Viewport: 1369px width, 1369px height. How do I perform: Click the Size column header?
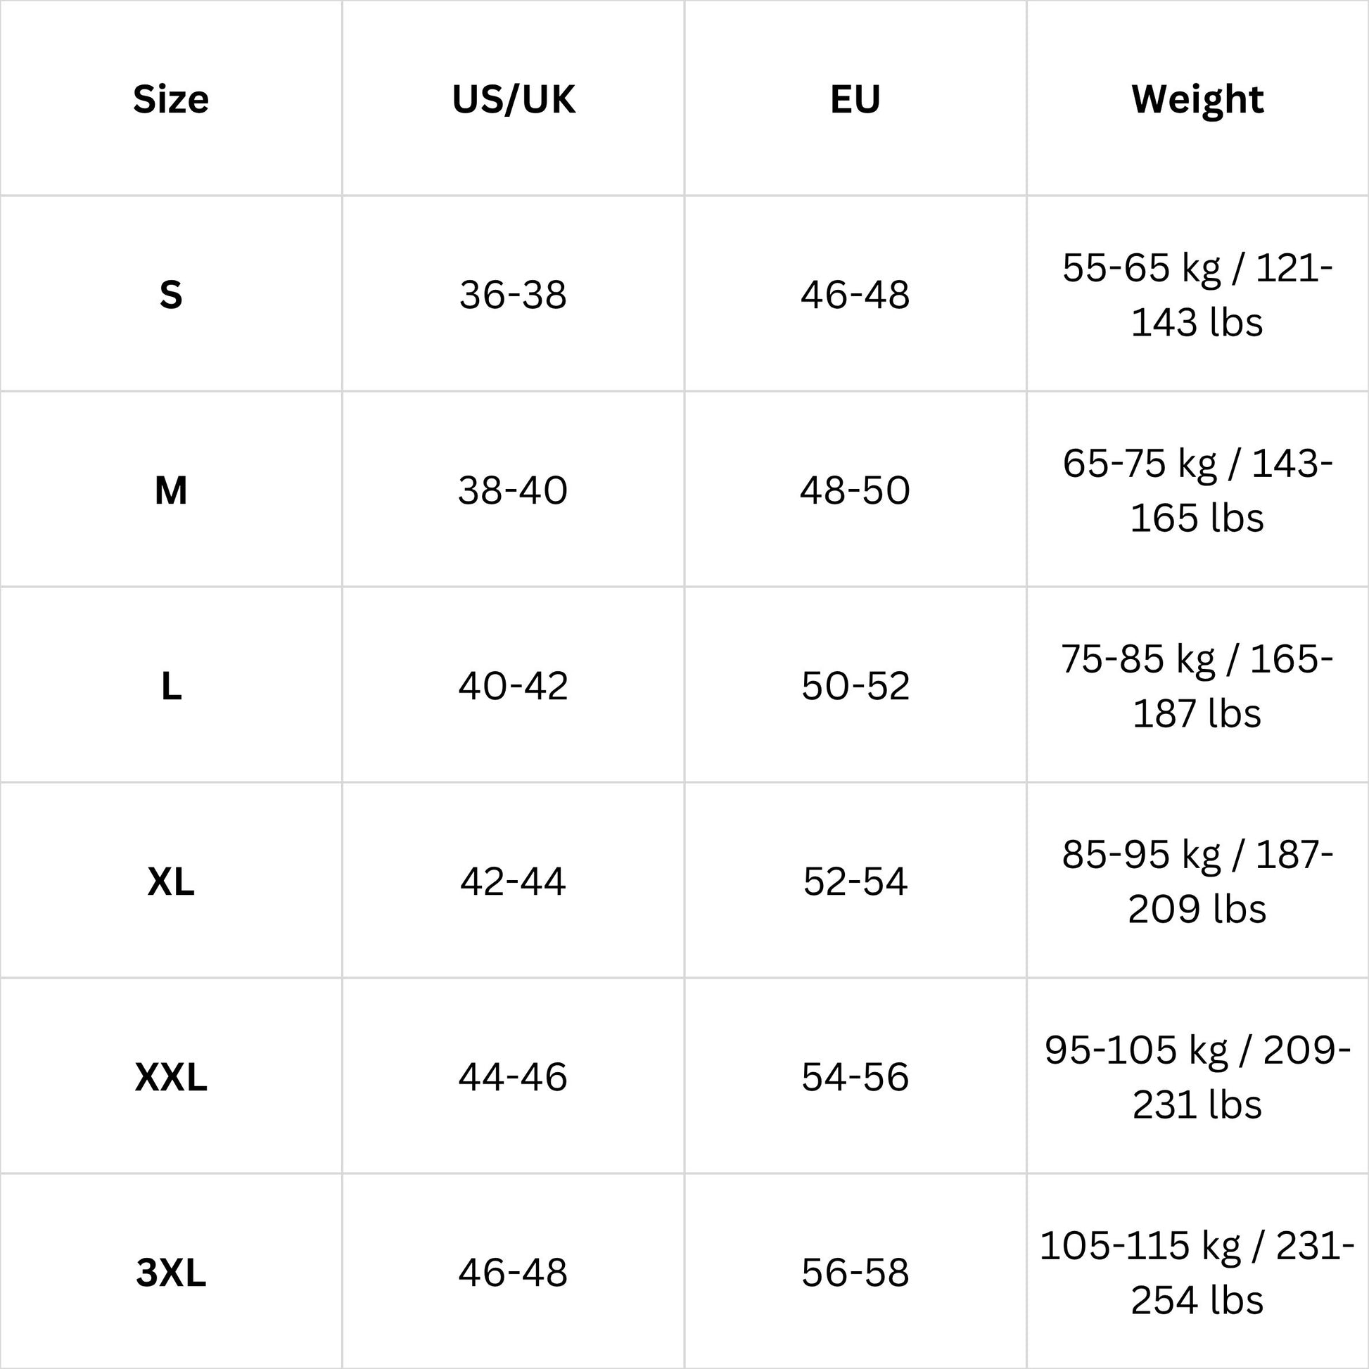click(171, 99)
